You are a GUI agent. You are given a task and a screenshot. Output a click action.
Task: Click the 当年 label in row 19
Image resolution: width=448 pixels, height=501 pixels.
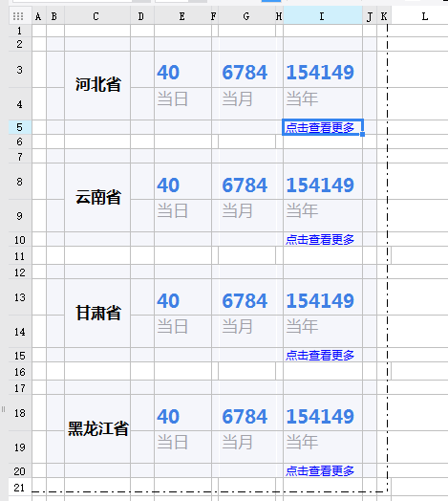pyautogui.click(x=302, y=443)
